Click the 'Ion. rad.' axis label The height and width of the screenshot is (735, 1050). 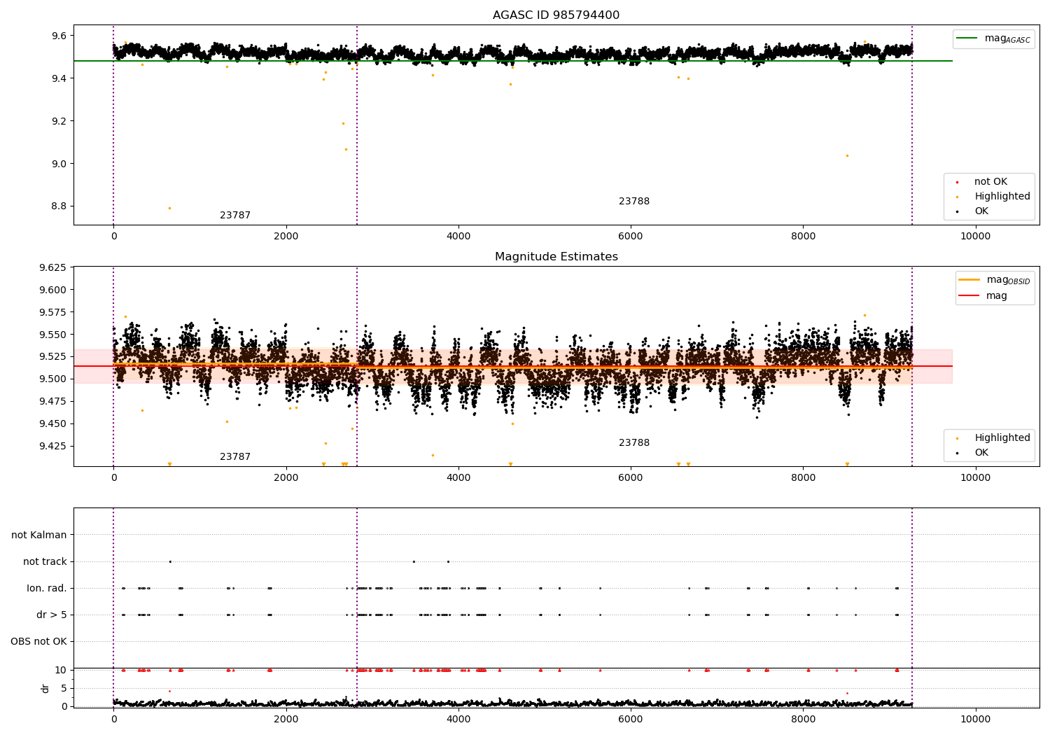pos(47,588)
